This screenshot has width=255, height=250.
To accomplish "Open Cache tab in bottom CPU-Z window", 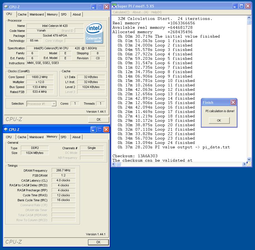I will (x=22, y=137).
